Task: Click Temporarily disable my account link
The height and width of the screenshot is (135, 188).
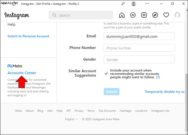Action: (x=165, y=92)
